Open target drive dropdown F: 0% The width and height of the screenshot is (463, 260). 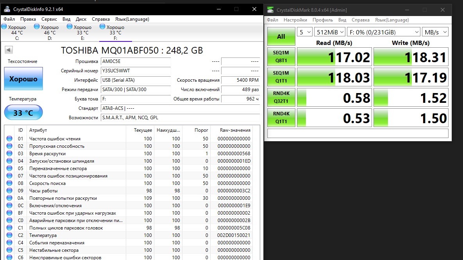point(384,32)
